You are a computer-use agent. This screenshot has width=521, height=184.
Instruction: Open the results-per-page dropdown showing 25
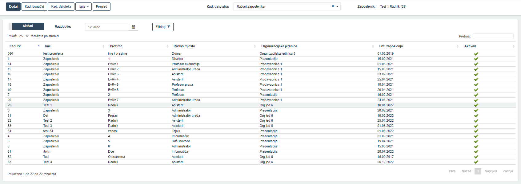pos(24,36)
